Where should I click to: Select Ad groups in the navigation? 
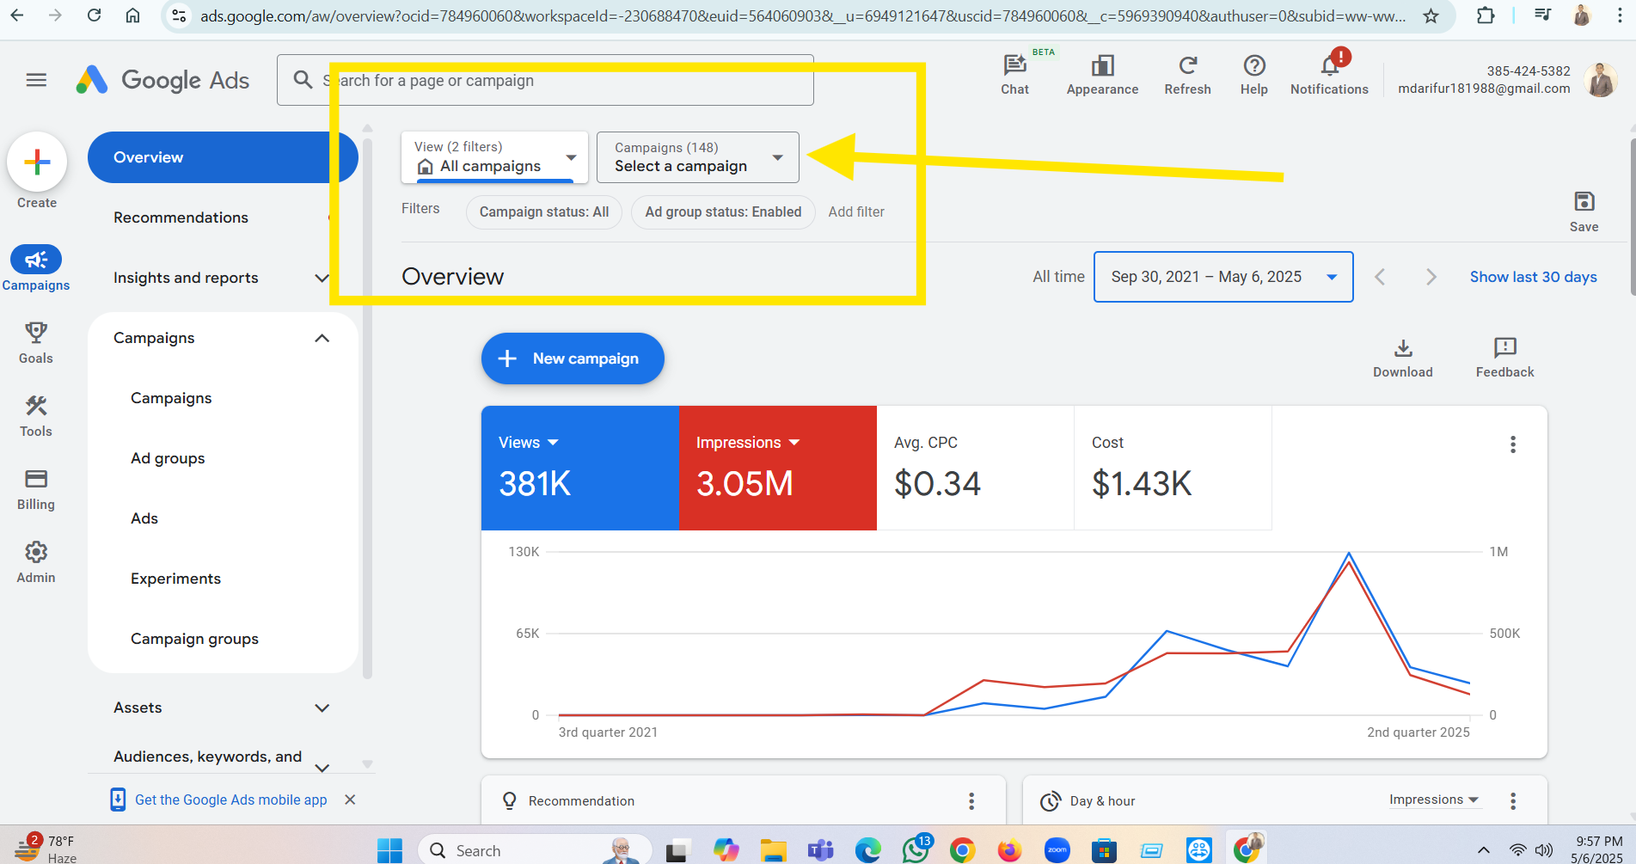pyautogui.click(x=168, y=458)
